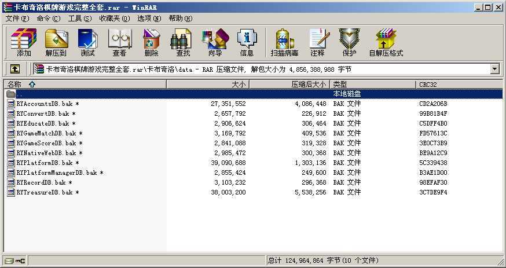
Task: Open the 注释 (Comment) tool
Action: [318, 42]
